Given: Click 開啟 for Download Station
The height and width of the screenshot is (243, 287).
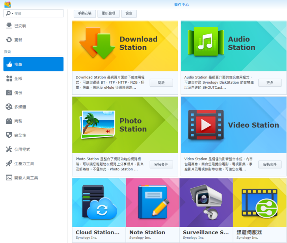Looking at the screenshot, I should click(x=161, y=83).
